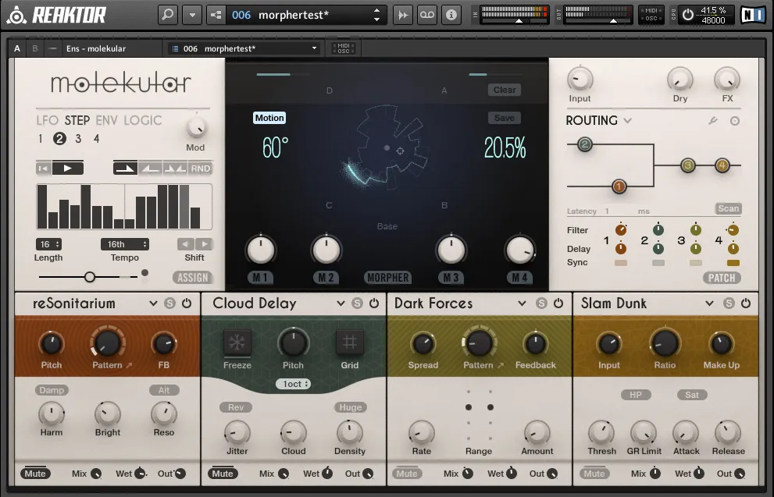This screenshot has height=497, width=774.
Task: Click the PATCH button
Action: coord(722,278)
